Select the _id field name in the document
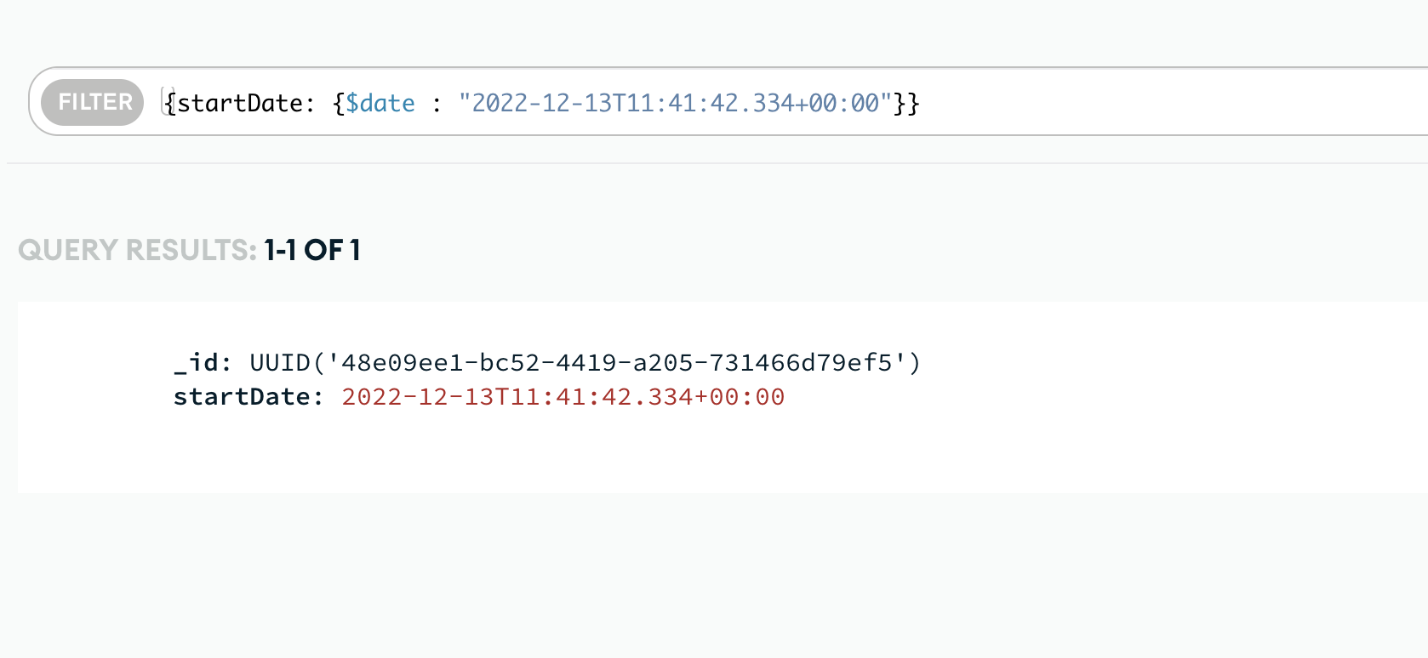 [201, 363]
